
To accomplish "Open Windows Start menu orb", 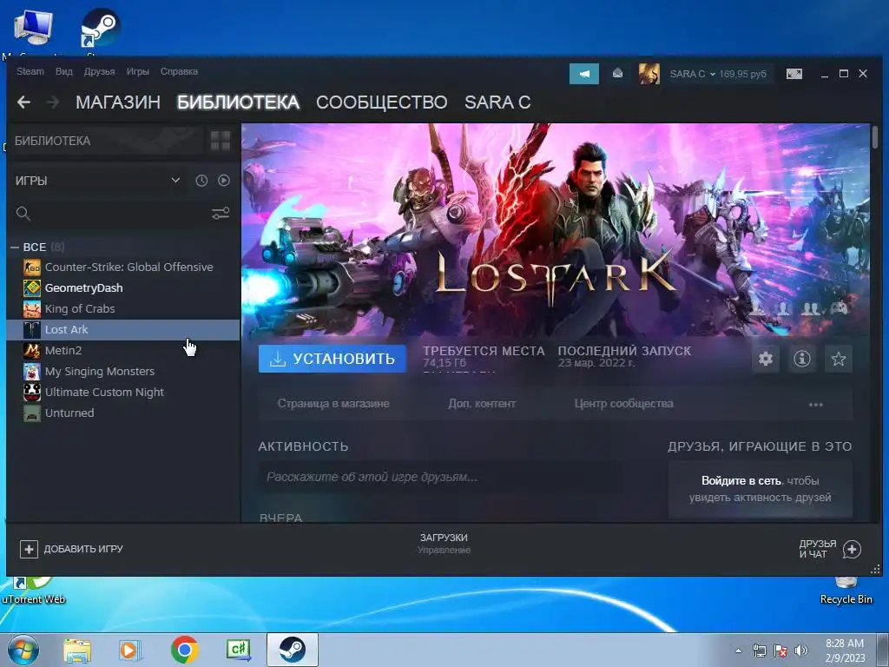I will click(23, 650).
